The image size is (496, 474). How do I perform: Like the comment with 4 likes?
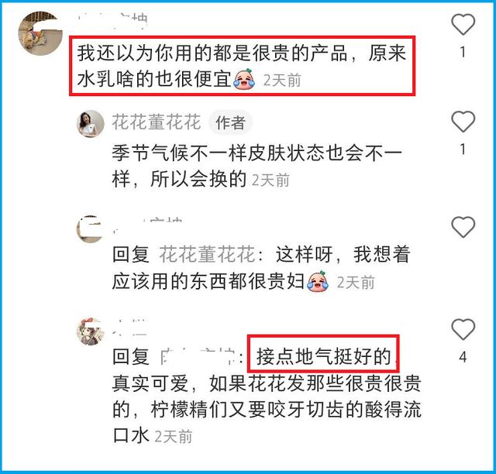pos(463,329)
